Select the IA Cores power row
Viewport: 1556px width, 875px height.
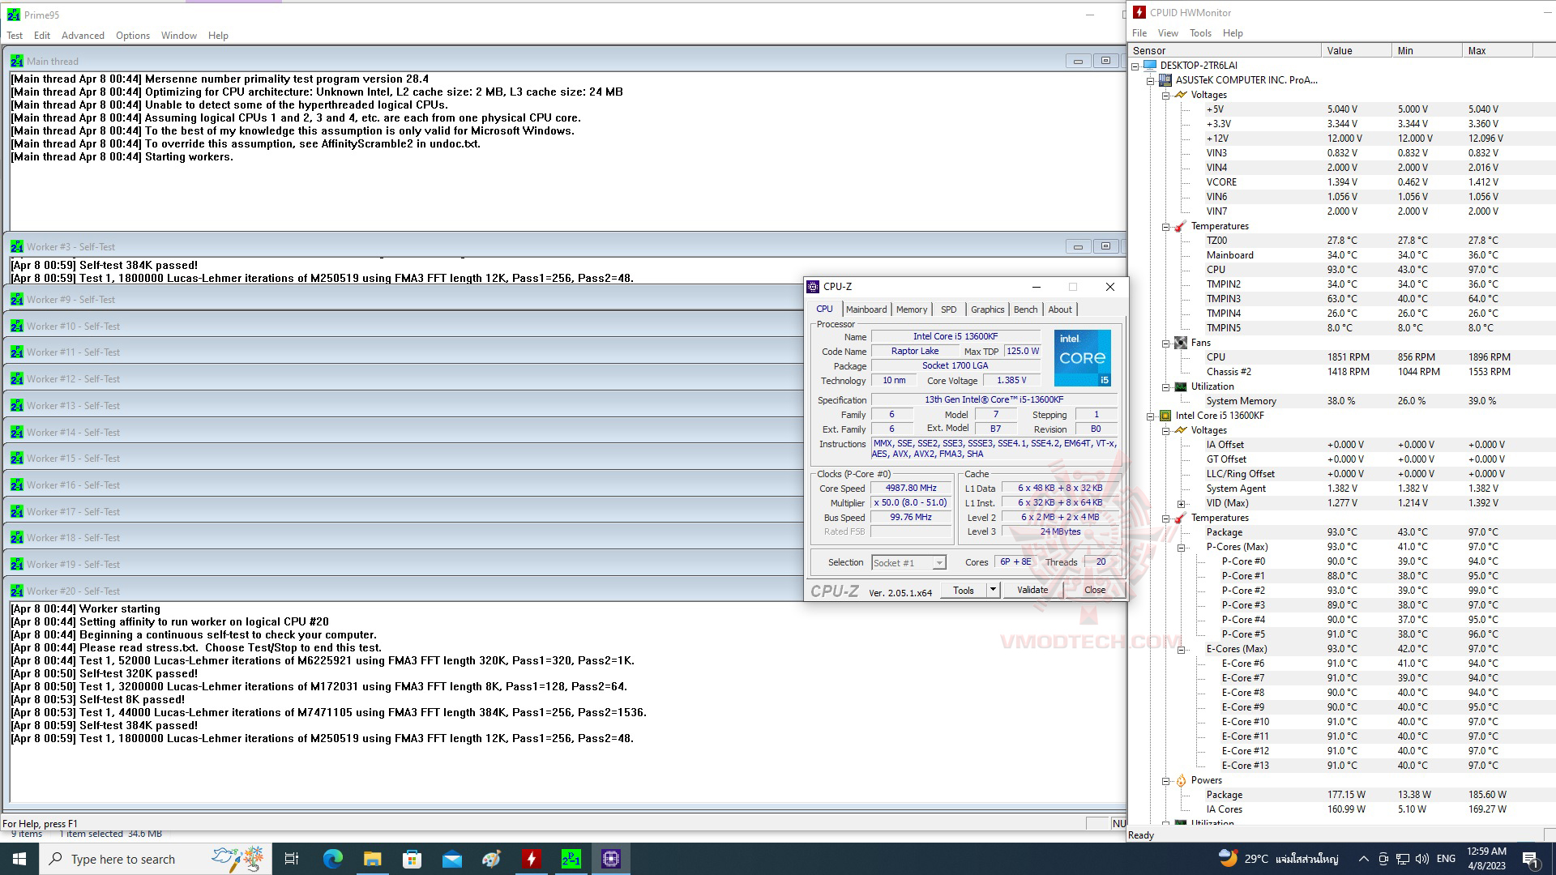1342,809
